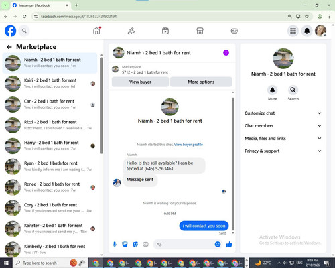Record a voice clip with microphone icon
The width and height of the screenshot is (335, 268).
[x=115, y=245]
